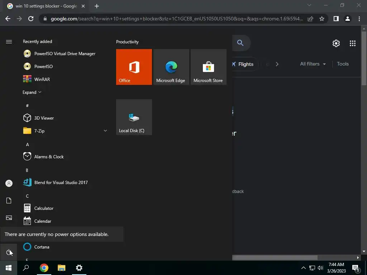The height and width of the screenshot is (275, 367).
Task: Open Google quick settings gear
Action: coord(336,43)
